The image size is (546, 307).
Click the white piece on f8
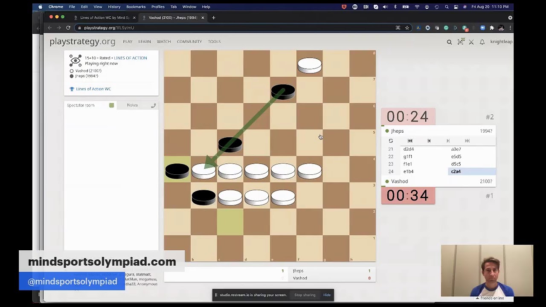(310, 65)
